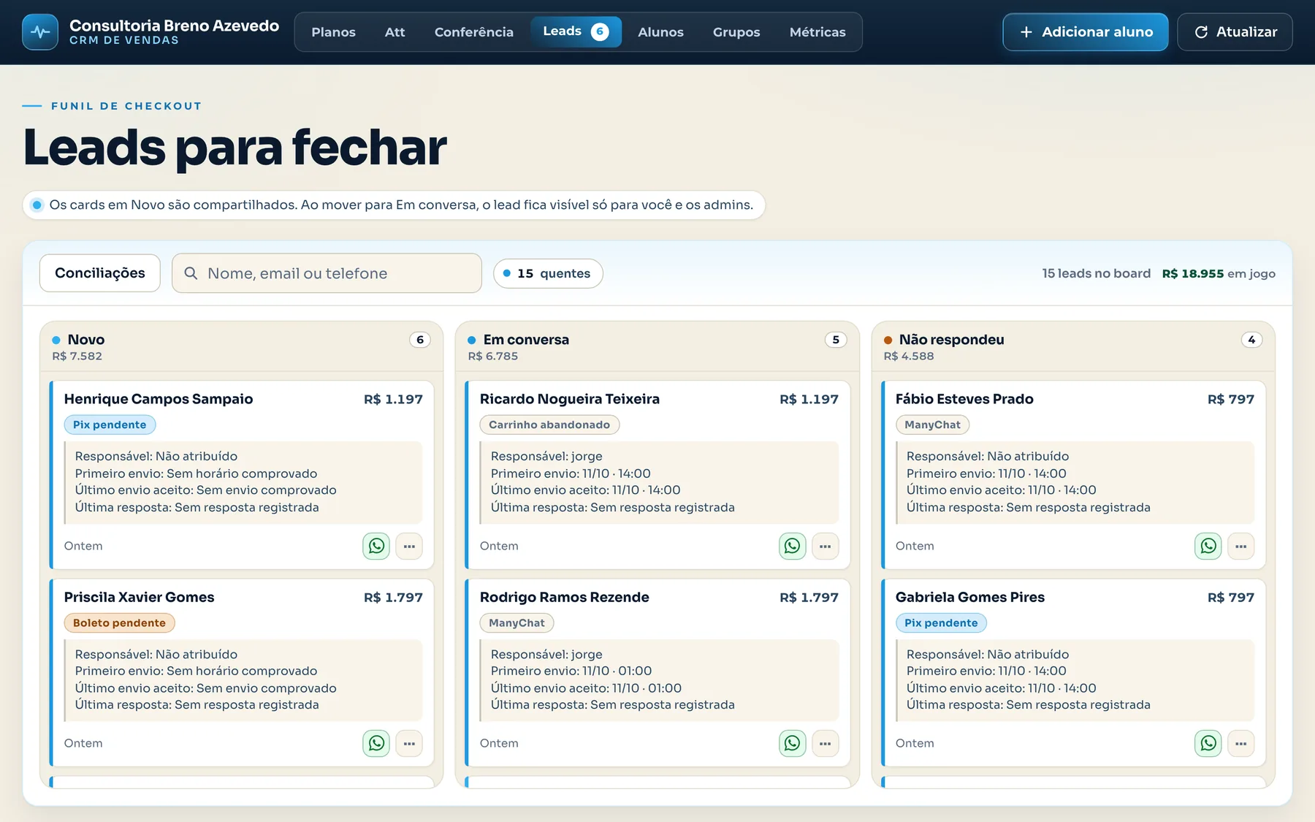This screenshot has width=1315, height=822.
Task: Open more options for Ricardo Nogueira Teixeira card
Action: click(825, 546)
